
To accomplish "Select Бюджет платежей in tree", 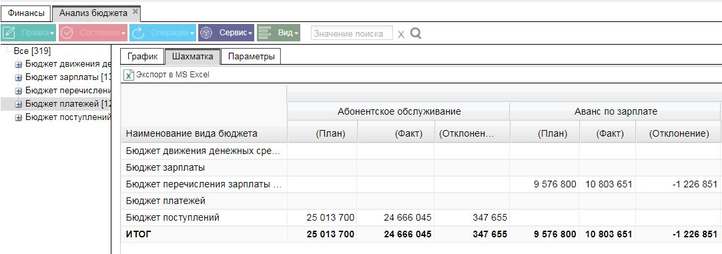I will click(68, 103).
